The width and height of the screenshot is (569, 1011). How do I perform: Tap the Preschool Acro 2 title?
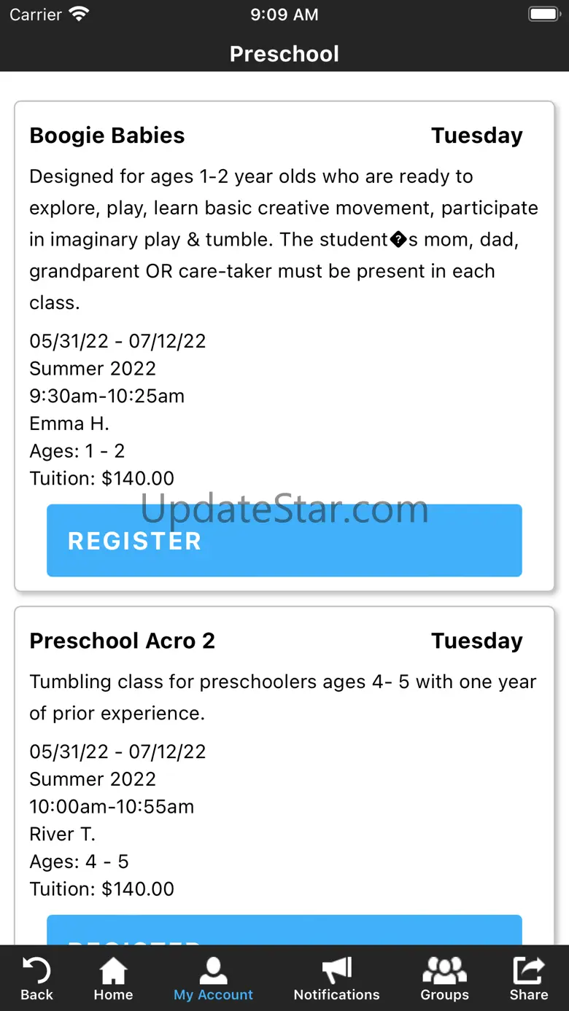click(x=122, y=641)
